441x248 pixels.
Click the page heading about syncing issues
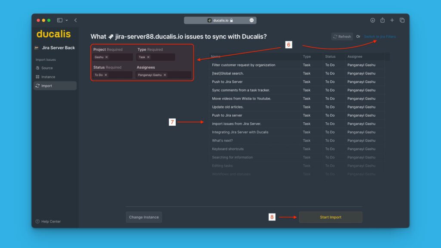click(x=179, y=37)
